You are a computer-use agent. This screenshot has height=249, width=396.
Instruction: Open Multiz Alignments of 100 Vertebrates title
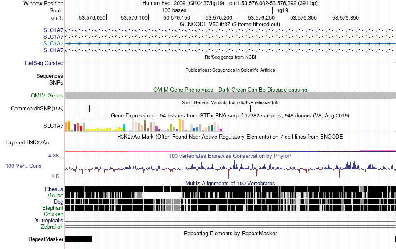pyautogui.click(x=230, y=183)
